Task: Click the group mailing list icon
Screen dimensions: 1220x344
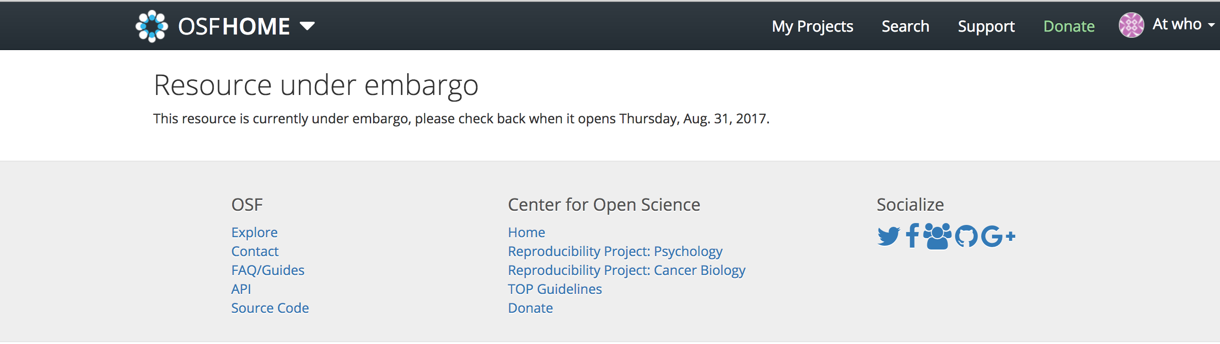Action: coord(937,236)
